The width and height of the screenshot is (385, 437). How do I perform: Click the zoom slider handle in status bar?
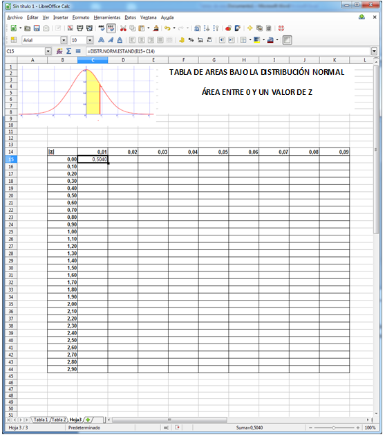coord(334,427)
